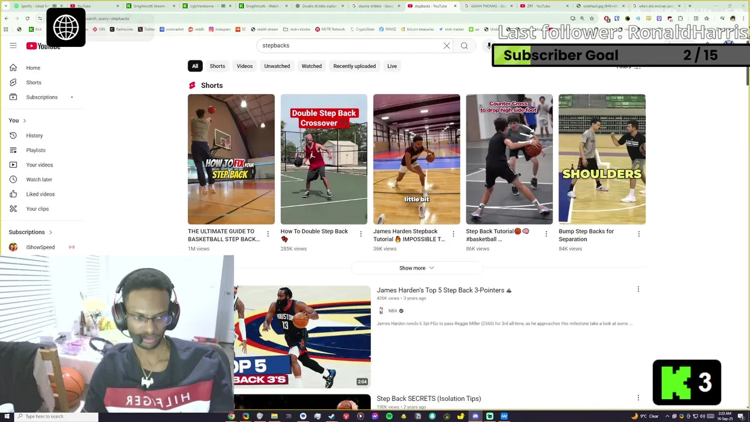This screenshot has height=422, width=750.
Task: Open the coinmarket bookmark
Action: click(172, 29)
